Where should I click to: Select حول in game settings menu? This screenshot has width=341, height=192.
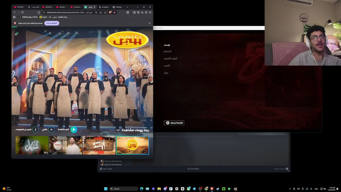coord(166,73)
